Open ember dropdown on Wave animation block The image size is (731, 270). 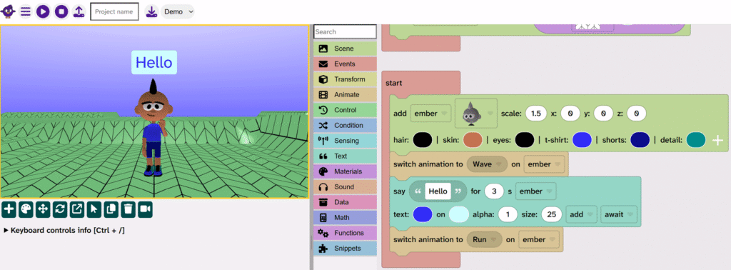(x=544, y=164)
